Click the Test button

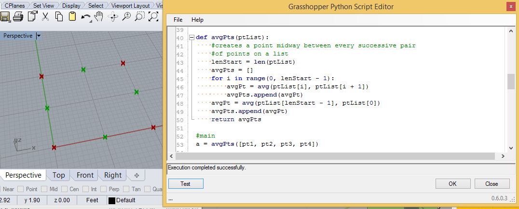tap(186, 184)
